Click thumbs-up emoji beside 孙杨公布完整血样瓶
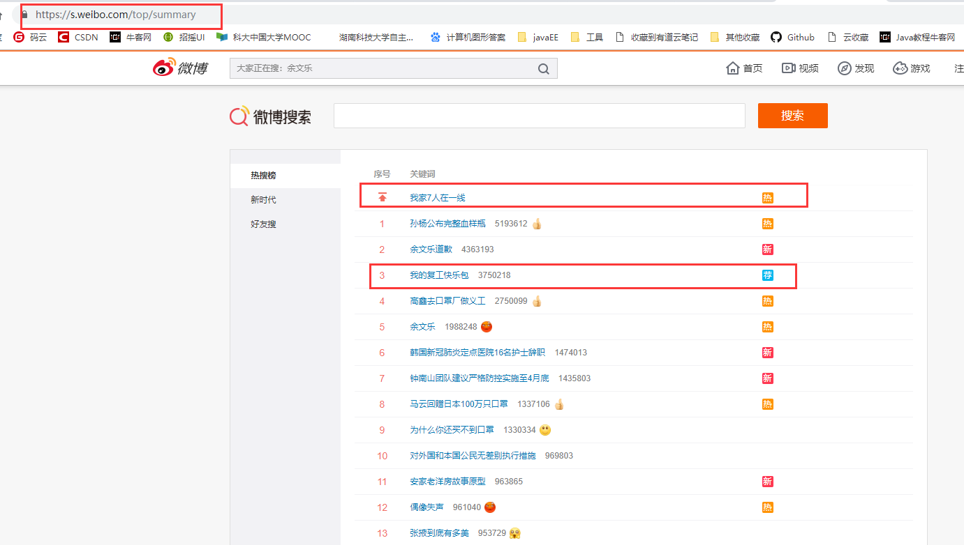 point(537,224)
